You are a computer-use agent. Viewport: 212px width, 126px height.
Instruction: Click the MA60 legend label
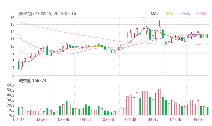[x=201, y=13]
